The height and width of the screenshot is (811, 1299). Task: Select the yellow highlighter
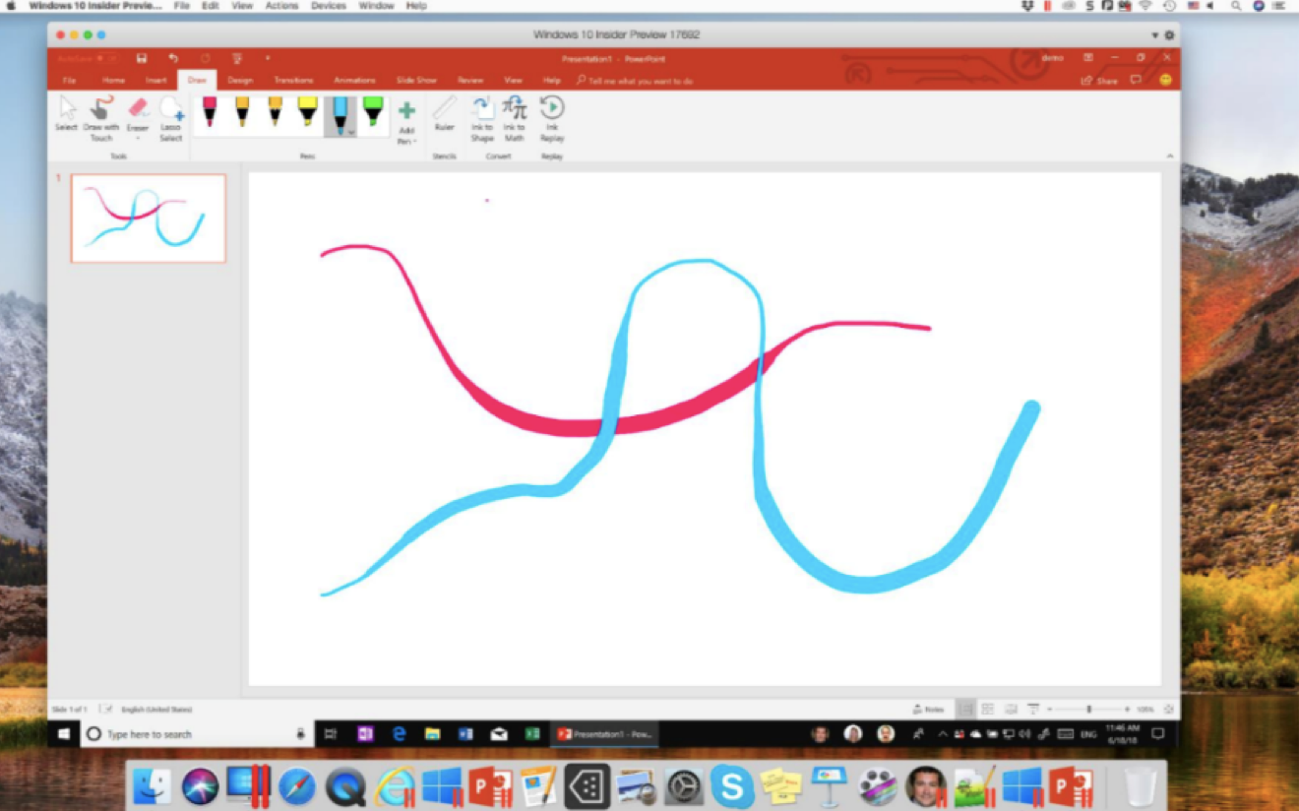pos(307,112)
